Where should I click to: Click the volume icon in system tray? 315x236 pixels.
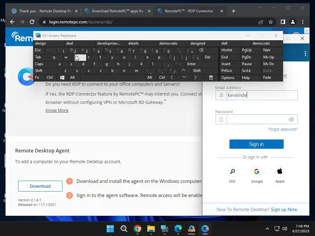pos(285,229)
